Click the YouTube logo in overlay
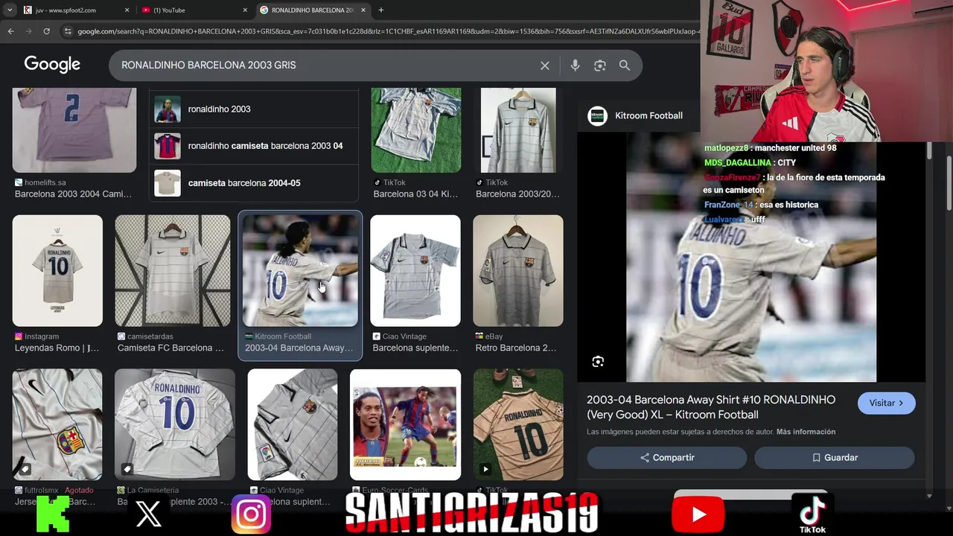Image resolution: width=953 pixels, height=536 pixels. click(698, 514)
